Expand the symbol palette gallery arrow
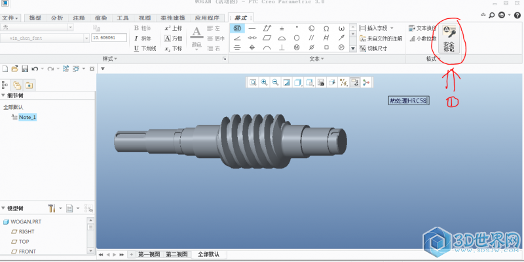Image resolution: width=524 pixels, height=262 pixels. pyautogui.click(x=353, y=48)
